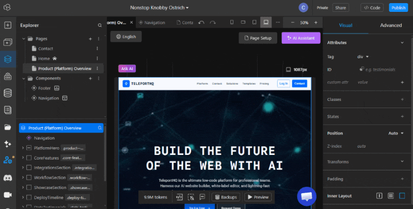Switch to the Advanced tab
Viewport: 413px width, 209px height.
click(x=391, y=25)
